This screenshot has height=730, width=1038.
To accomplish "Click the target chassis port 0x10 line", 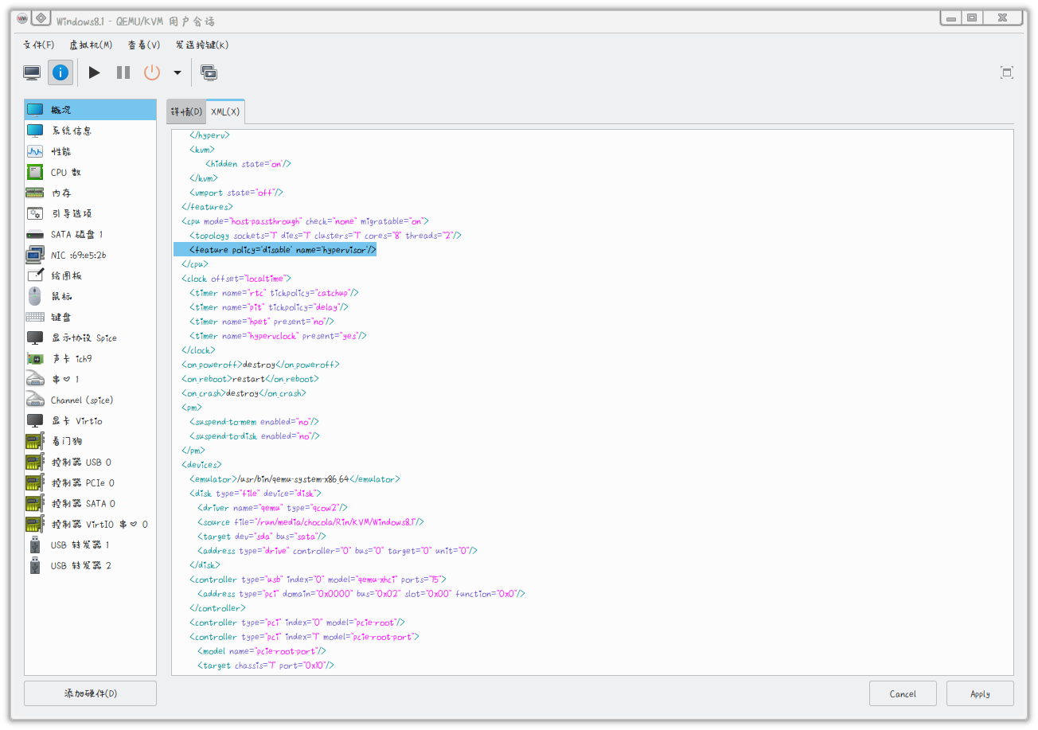I will (x=265, y=666).
